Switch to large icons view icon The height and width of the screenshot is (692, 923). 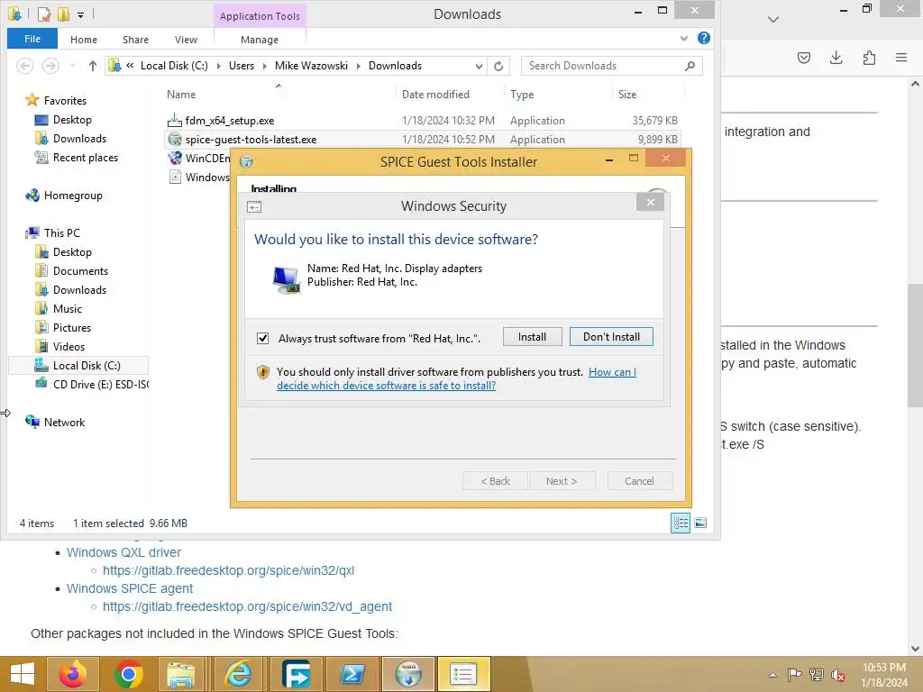click(700, 523)
